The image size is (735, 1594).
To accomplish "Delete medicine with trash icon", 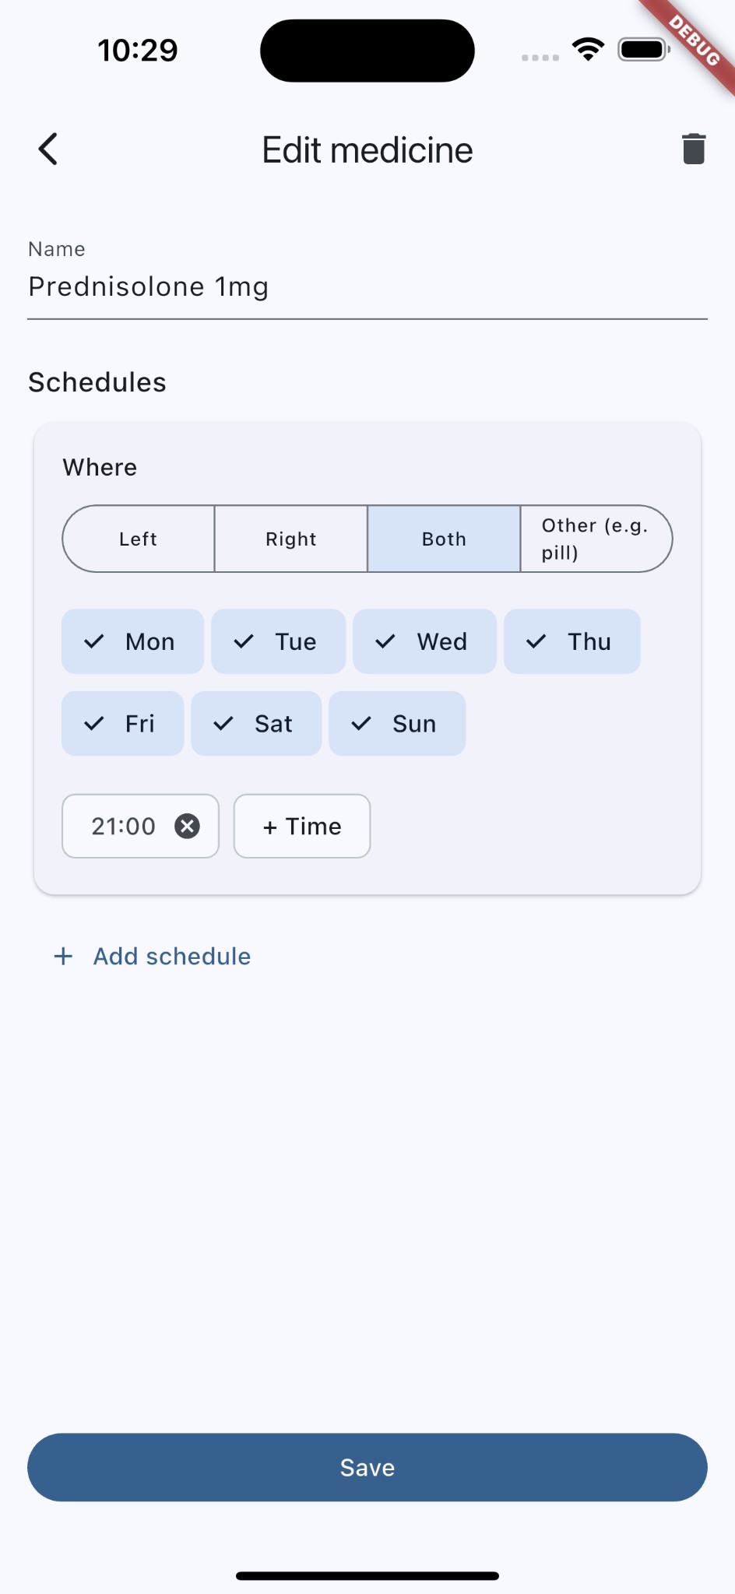I will click(693, 149).
